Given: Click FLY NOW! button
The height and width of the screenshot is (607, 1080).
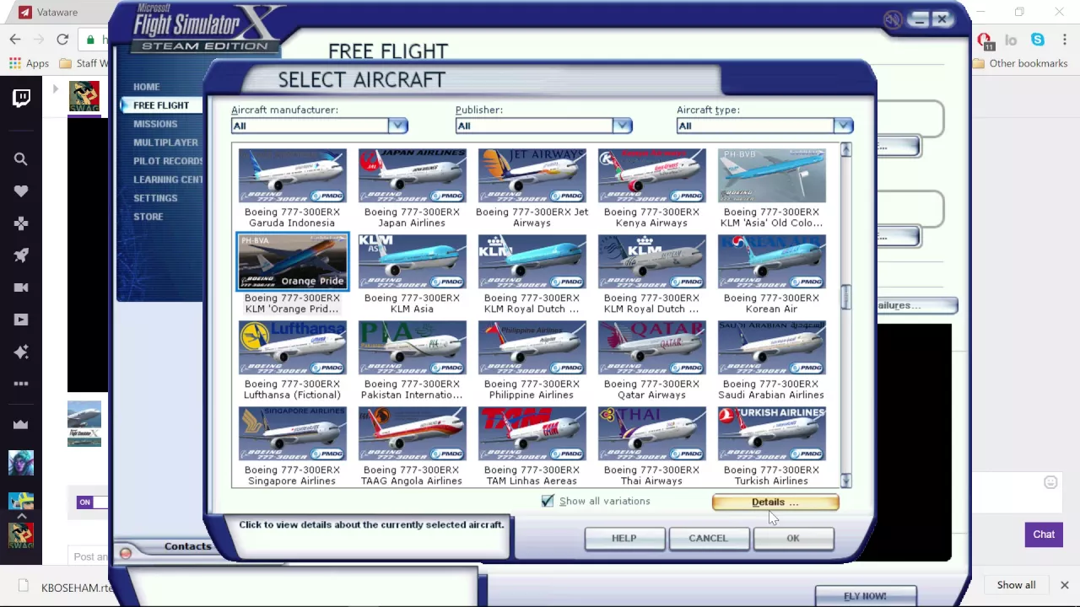Looking at the screenshot, I should coord(866,596).
